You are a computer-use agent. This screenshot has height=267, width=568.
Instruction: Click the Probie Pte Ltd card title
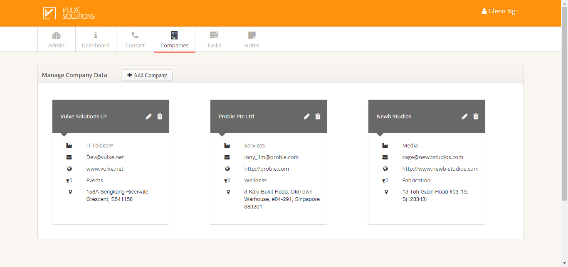point(236,117)
